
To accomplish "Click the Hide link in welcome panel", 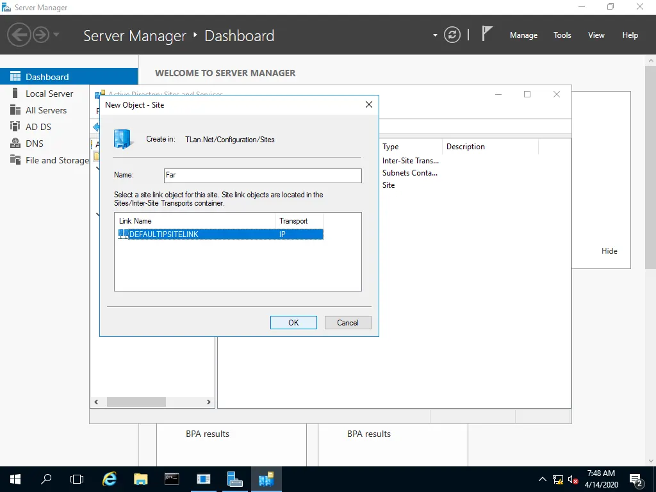I will click(609, 251).
